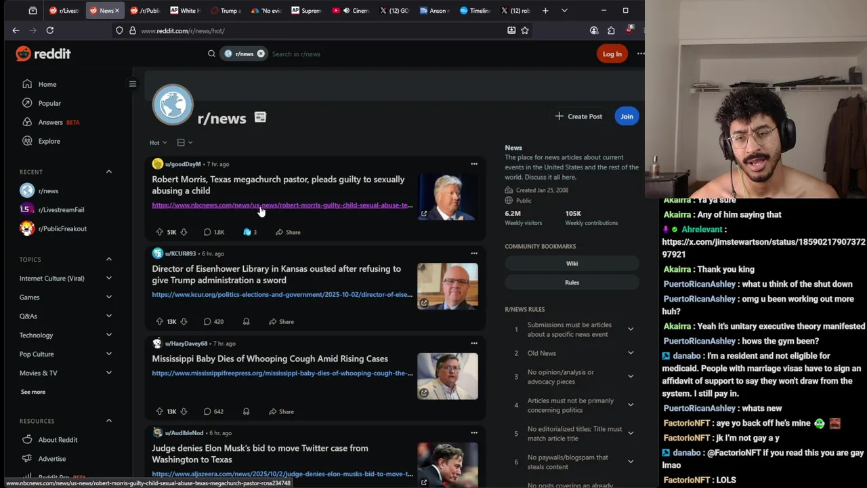Open the Wiki community bookmark

coord(572,264)
